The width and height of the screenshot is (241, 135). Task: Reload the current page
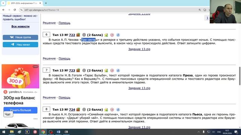15,10
